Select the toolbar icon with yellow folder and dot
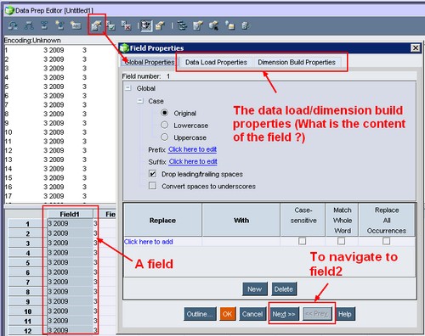This screenshot has width=425, height=336. tap(229, 26)
